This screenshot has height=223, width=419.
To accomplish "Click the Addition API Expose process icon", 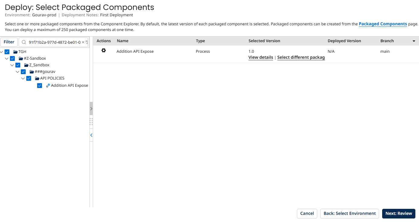I will [48, 86].
